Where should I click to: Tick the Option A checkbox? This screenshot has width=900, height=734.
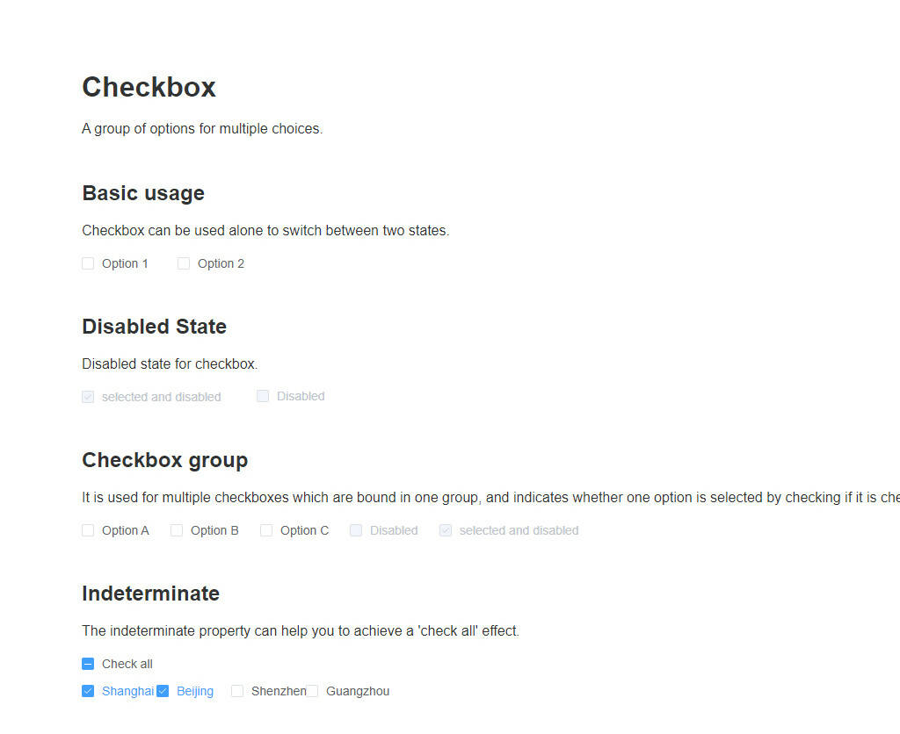88,530
